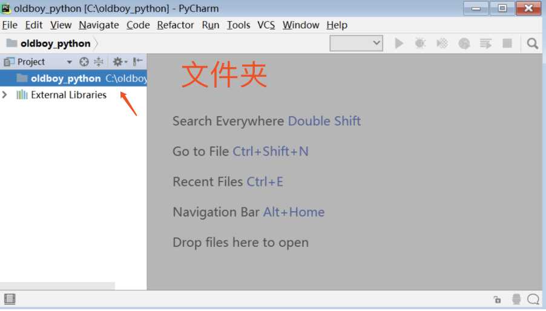Maximize the PyCharm window

tap(502, 8)
